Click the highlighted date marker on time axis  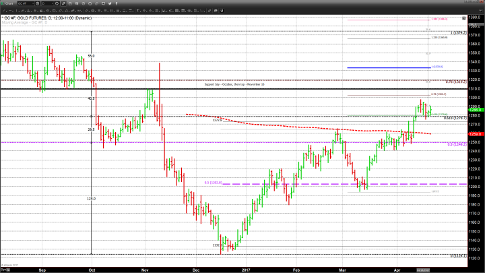point(423,270)
